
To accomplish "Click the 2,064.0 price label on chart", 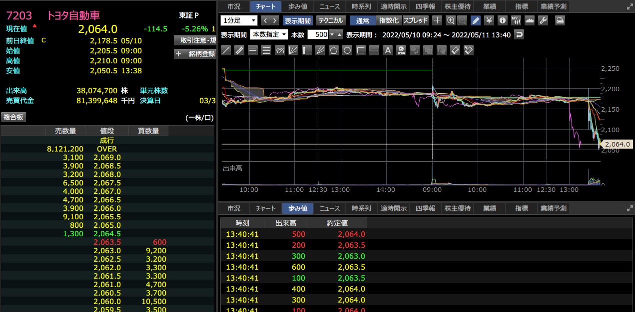I will point(618,144).
